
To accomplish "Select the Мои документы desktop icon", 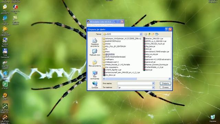I will point(5,9).
